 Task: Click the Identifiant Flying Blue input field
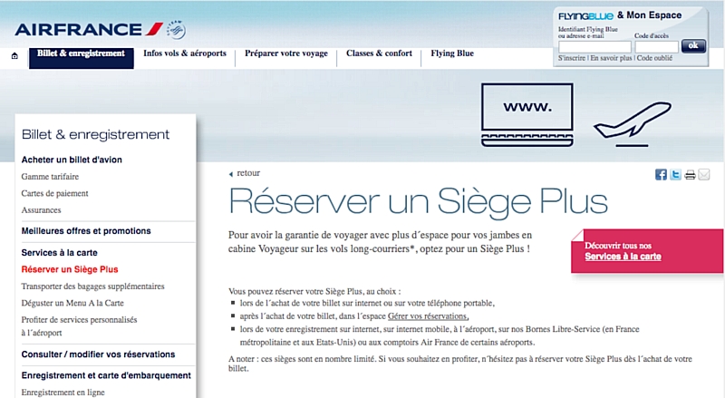[x=594, y=47]
